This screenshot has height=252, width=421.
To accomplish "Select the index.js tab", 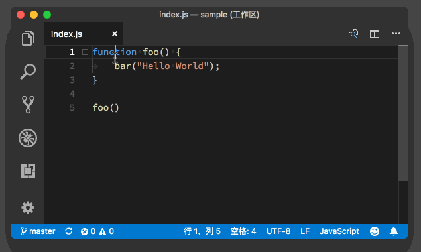I will click(x=66, y=34).
